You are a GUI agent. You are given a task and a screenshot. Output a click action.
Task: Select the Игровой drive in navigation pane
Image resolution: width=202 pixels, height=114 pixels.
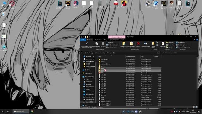[89, 102]
